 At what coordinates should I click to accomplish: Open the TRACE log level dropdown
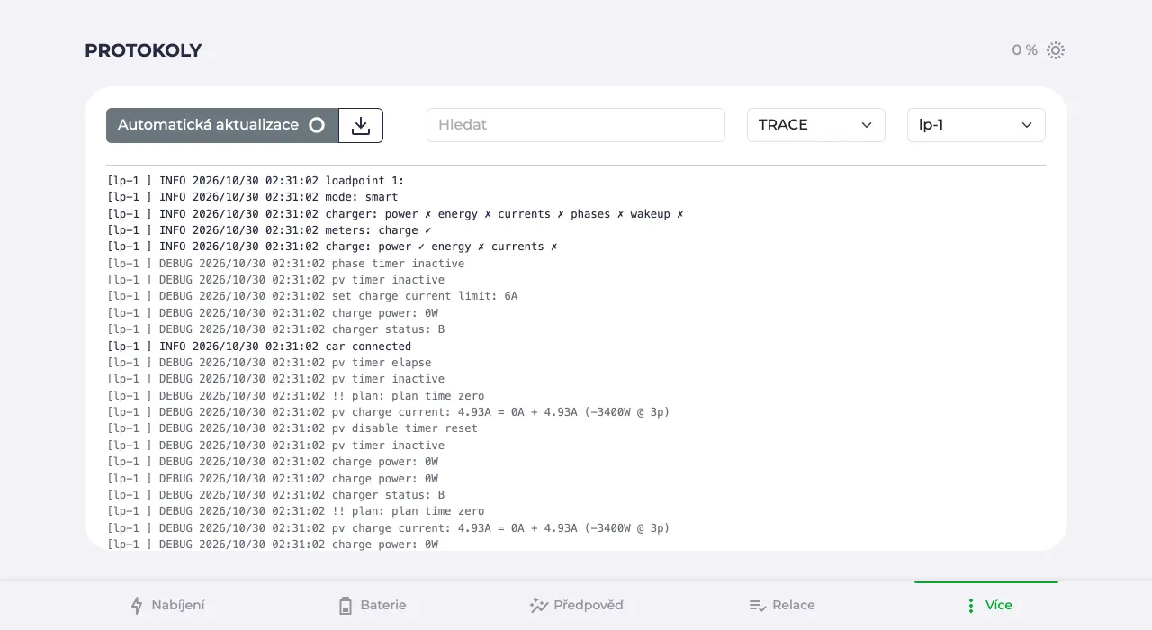pyautogui.click(x=816, y=125)
